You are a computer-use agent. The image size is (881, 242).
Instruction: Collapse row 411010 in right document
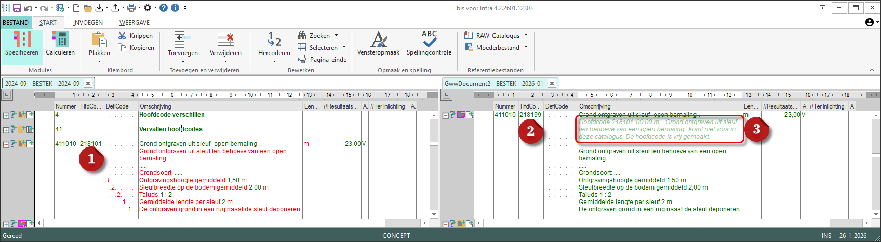point(446,115)
